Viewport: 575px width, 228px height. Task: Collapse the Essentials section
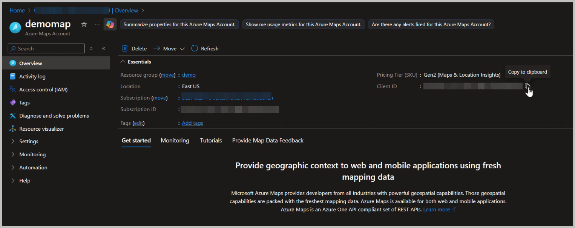point(122,62)
